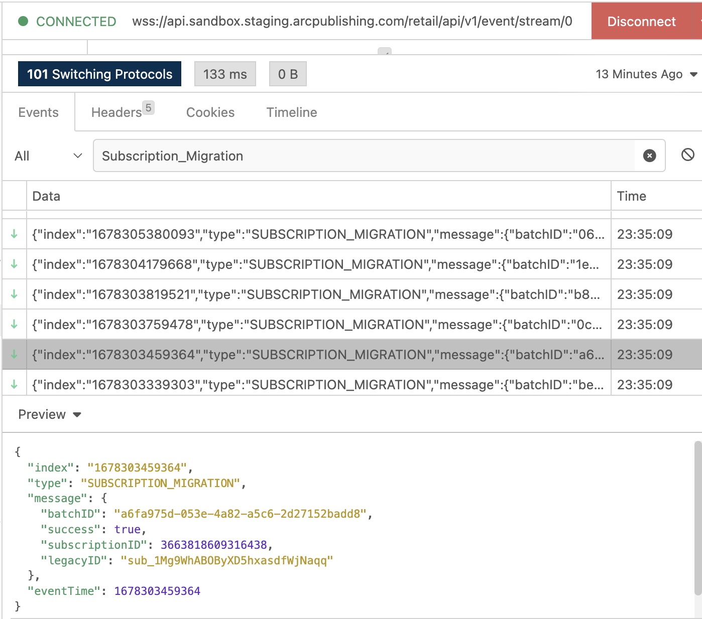Click incoming arrow icon of row 1678303339303
Viewport: 702px width, 619px height.
coord(14,384)
